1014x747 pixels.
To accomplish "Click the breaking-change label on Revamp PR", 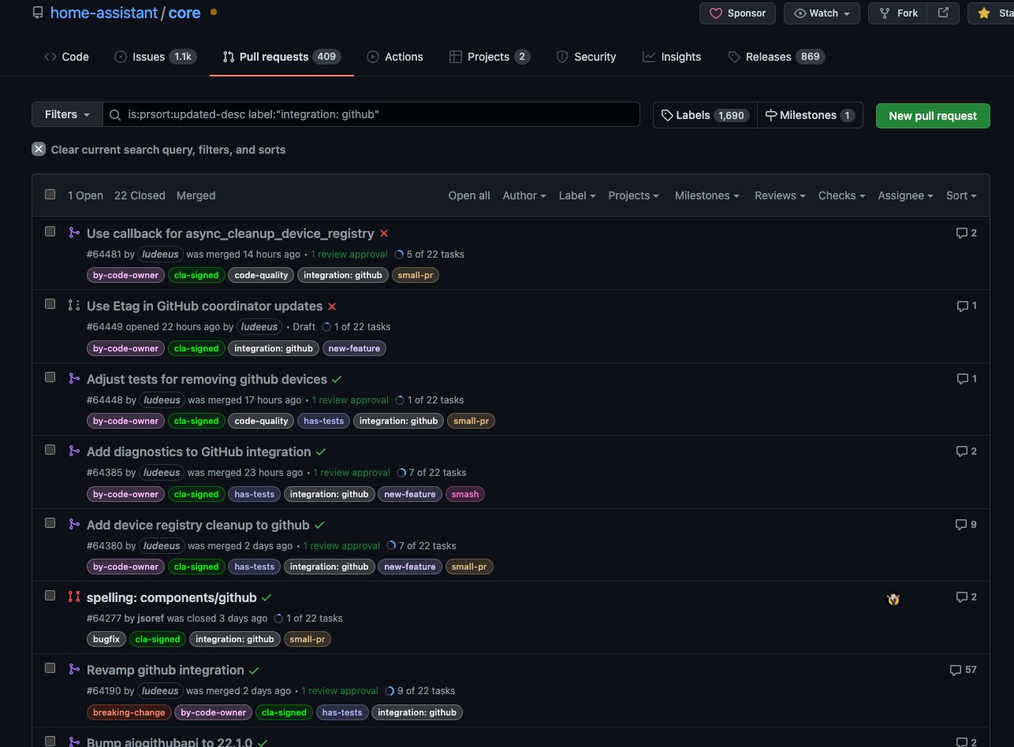I will (x=129, y=712).
